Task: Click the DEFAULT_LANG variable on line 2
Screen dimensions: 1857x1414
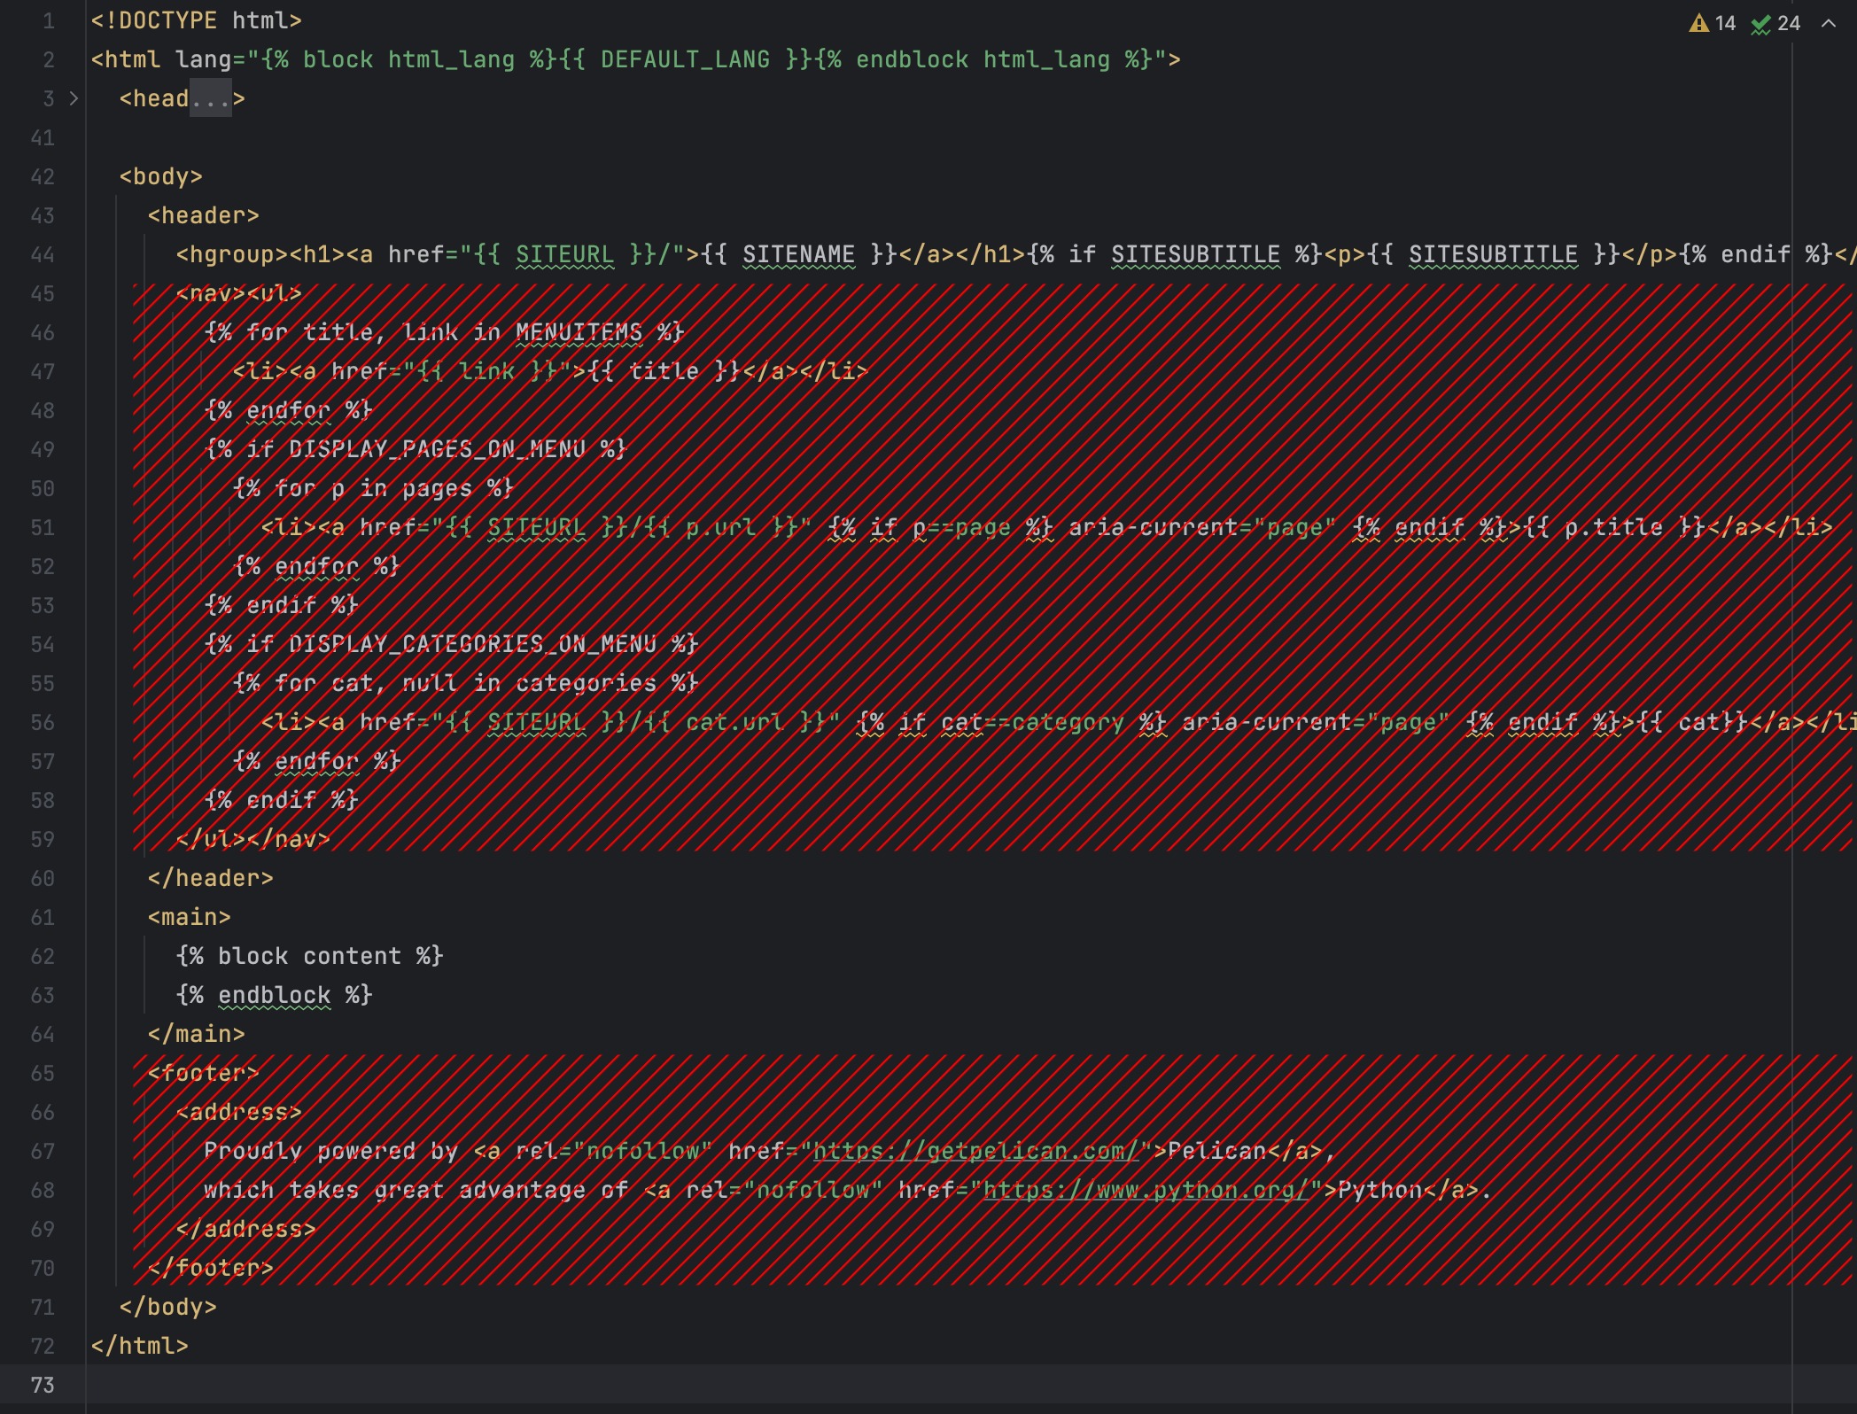Action: click(x=685, y=59)
